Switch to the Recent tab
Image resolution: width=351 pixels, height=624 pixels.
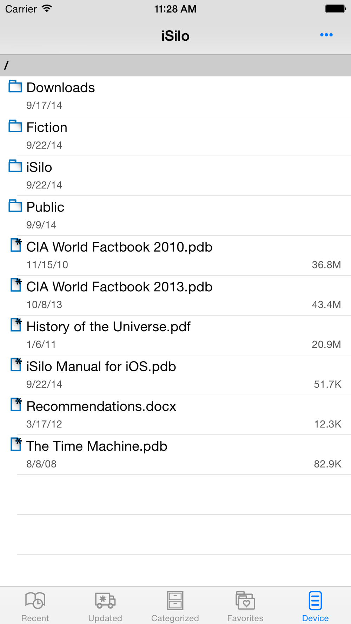tap(35, 606)
